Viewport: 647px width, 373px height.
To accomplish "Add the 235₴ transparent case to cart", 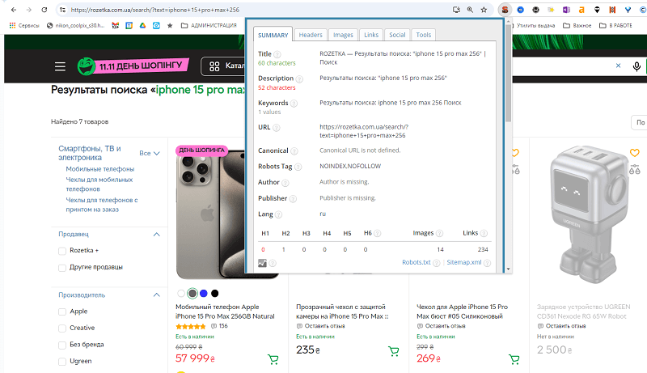I will 394,351.
